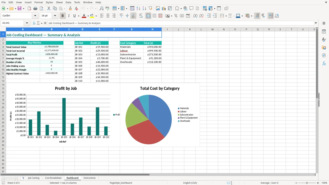Insert a comment bubble
This screenshot has height=185, width=329.
pyautogui.click(x=192, y=8)
